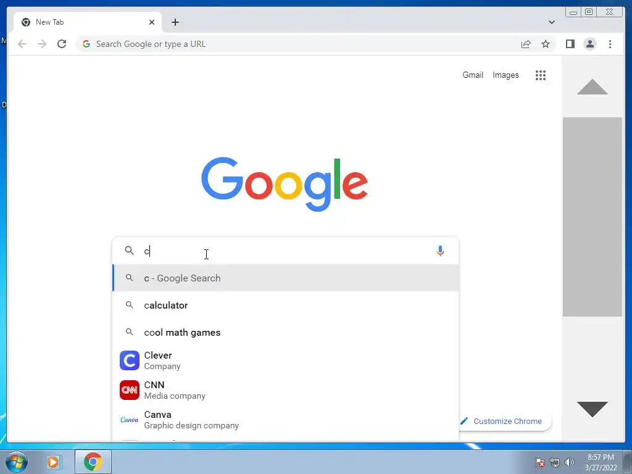
Task: Open the side panel icon
Action: pyautogui.click(x=570, y=44)
